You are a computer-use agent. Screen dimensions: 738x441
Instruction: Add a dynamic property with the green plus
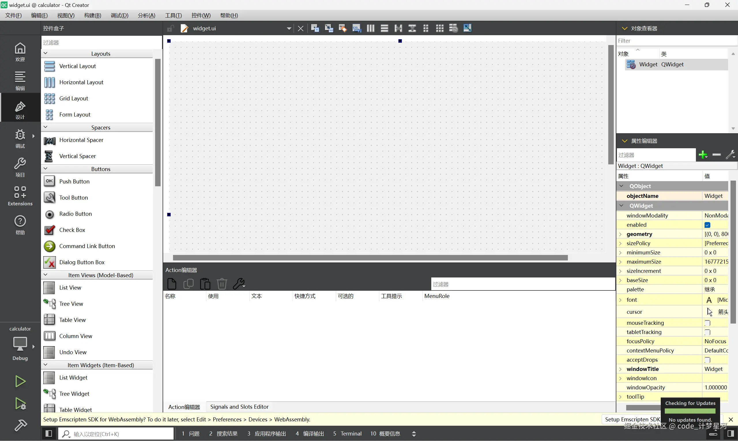[x=703, y=155]
